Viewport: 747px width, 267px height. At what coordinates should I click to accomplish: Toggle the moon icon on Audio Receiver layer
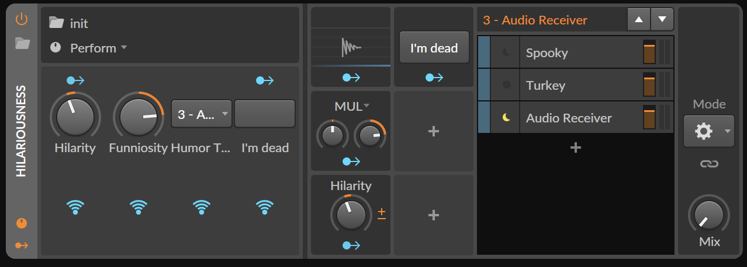[506, 118]
